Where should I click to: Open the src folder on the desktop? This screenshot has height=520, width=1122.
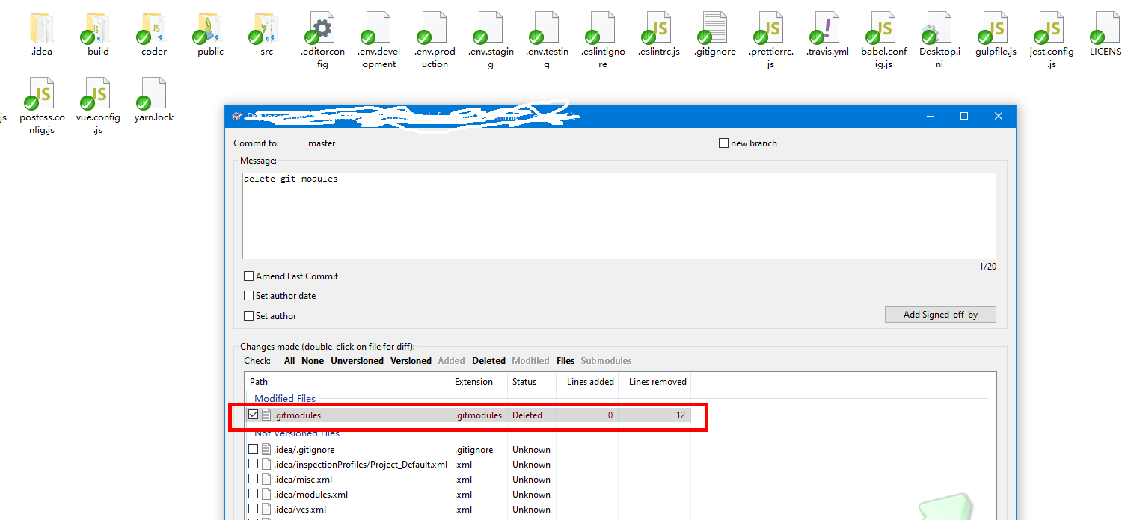point(263,30)
